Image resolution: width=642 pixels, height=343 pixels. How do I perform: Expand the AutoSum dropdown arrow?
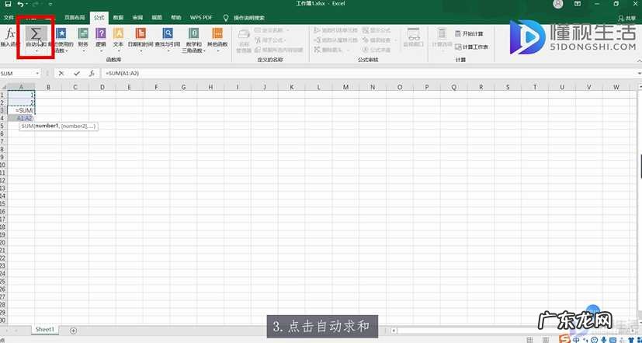point(36,51)
